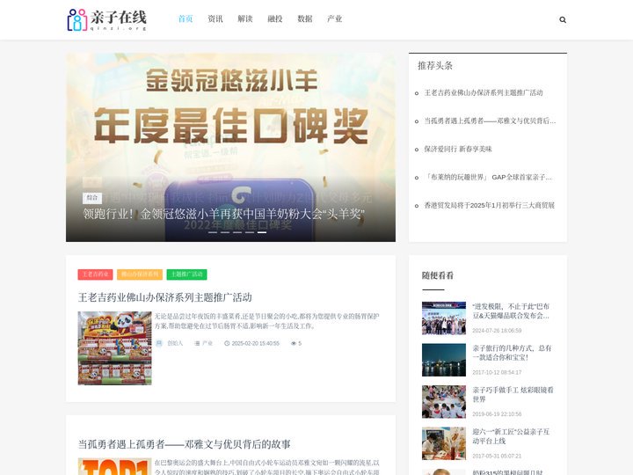
Task: Open recommended headline 当孤勇者遇上孤勇者
Action: (490, 121)
